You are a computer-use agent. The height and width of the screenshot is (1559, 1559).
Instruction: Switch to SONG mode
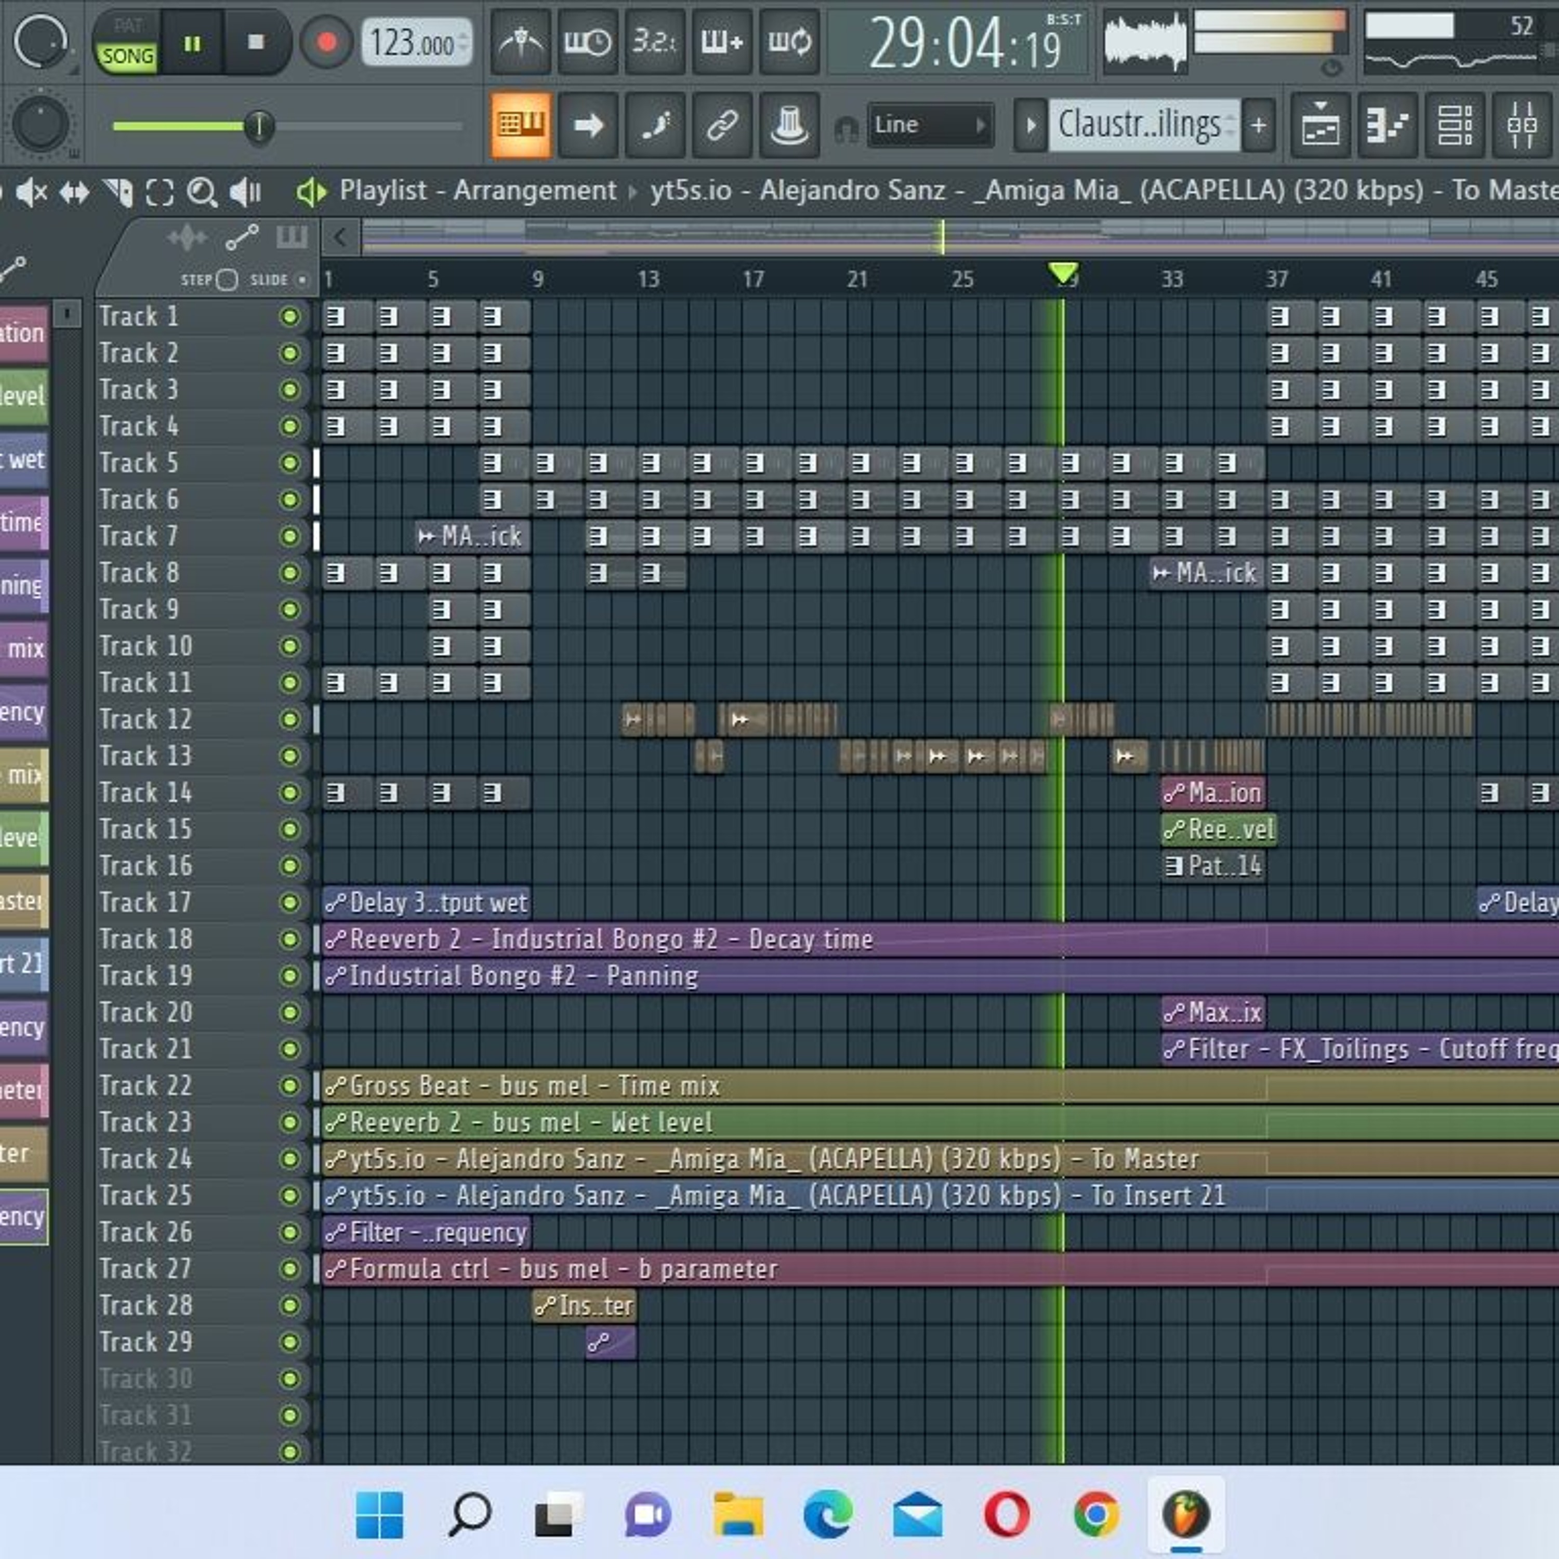pos(127,57)
